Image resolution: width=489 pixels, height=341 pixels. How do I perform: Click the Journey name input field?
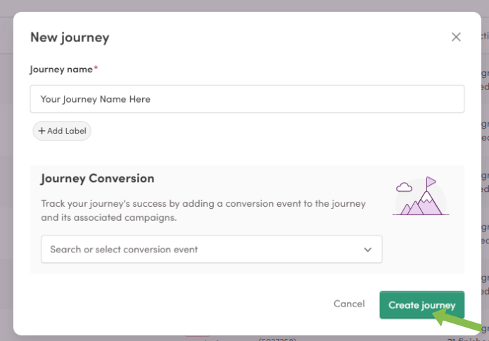click(x=247, y=99)
